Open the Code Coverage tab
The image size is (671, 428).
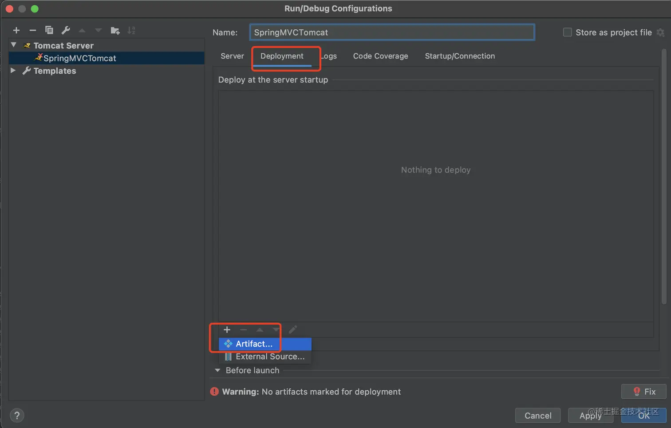(380, 56)
